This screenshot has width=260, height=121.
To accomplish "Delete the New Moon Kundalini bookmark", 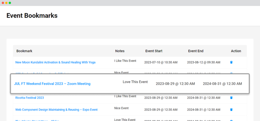I will click(231, 62).
